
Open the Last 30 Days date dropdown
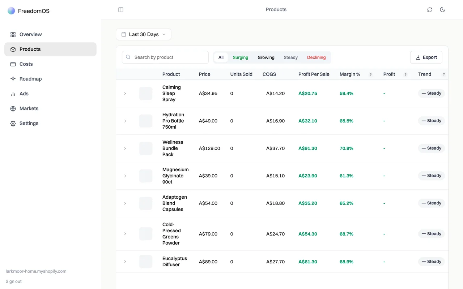[x=144, y=34]
